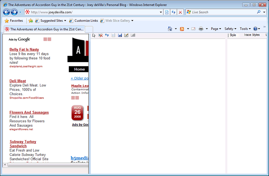The height and width of the screenshot is (176, 269).
Task: Open the Favorites star button
Action: tap(14, 21)
